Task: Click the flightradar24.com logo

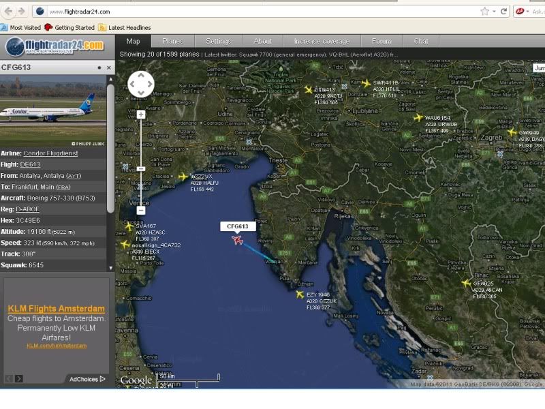Action: click(x=56, y=46)
